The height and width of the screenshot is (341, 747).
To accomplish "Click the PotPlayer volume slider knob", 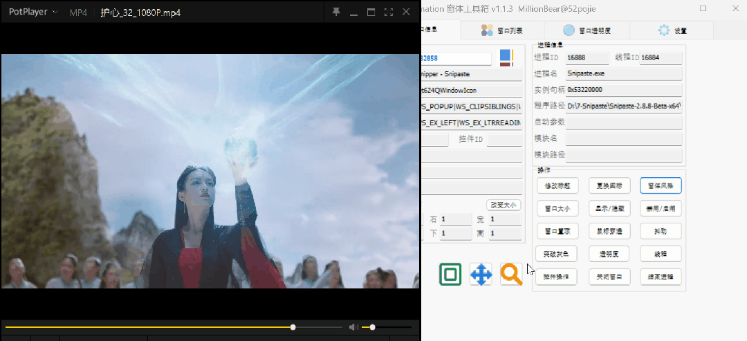I will point(373,327).
